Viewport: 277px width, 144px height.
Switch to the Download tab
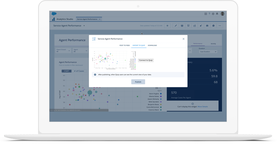point(152,45)
